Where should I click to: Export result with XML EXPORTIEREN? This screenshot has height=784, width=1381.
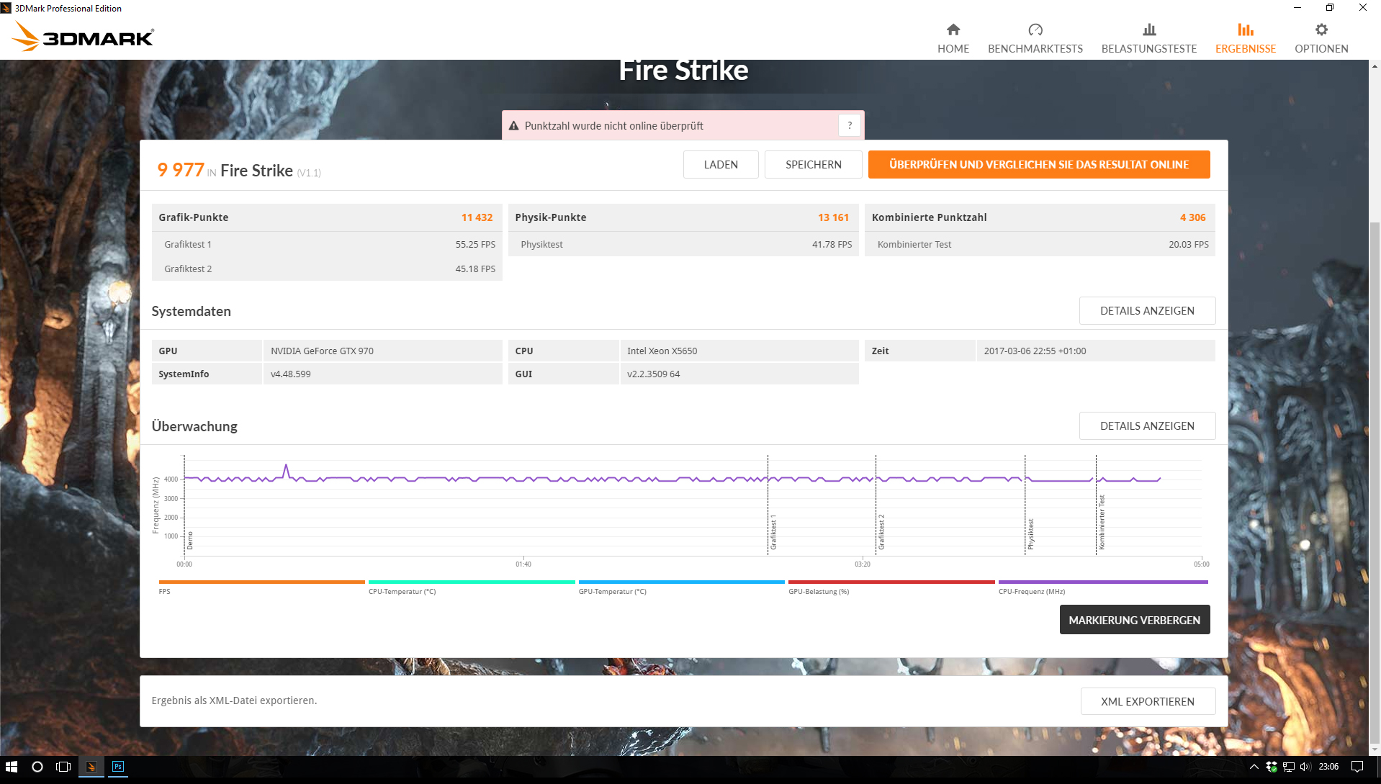(x=1147, y=701)
